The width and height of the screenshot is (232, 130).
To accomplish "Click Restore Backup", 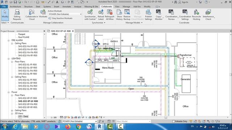I will coord(127,15).
